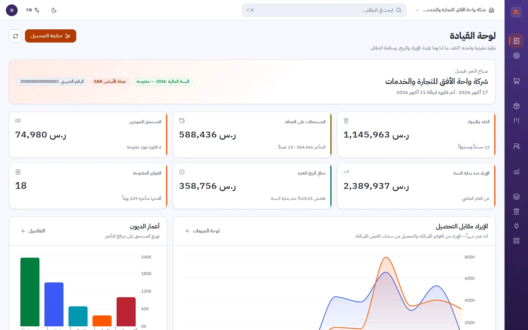
Task: Open the line chart reports icon in the sidebar
Action: 516,171
